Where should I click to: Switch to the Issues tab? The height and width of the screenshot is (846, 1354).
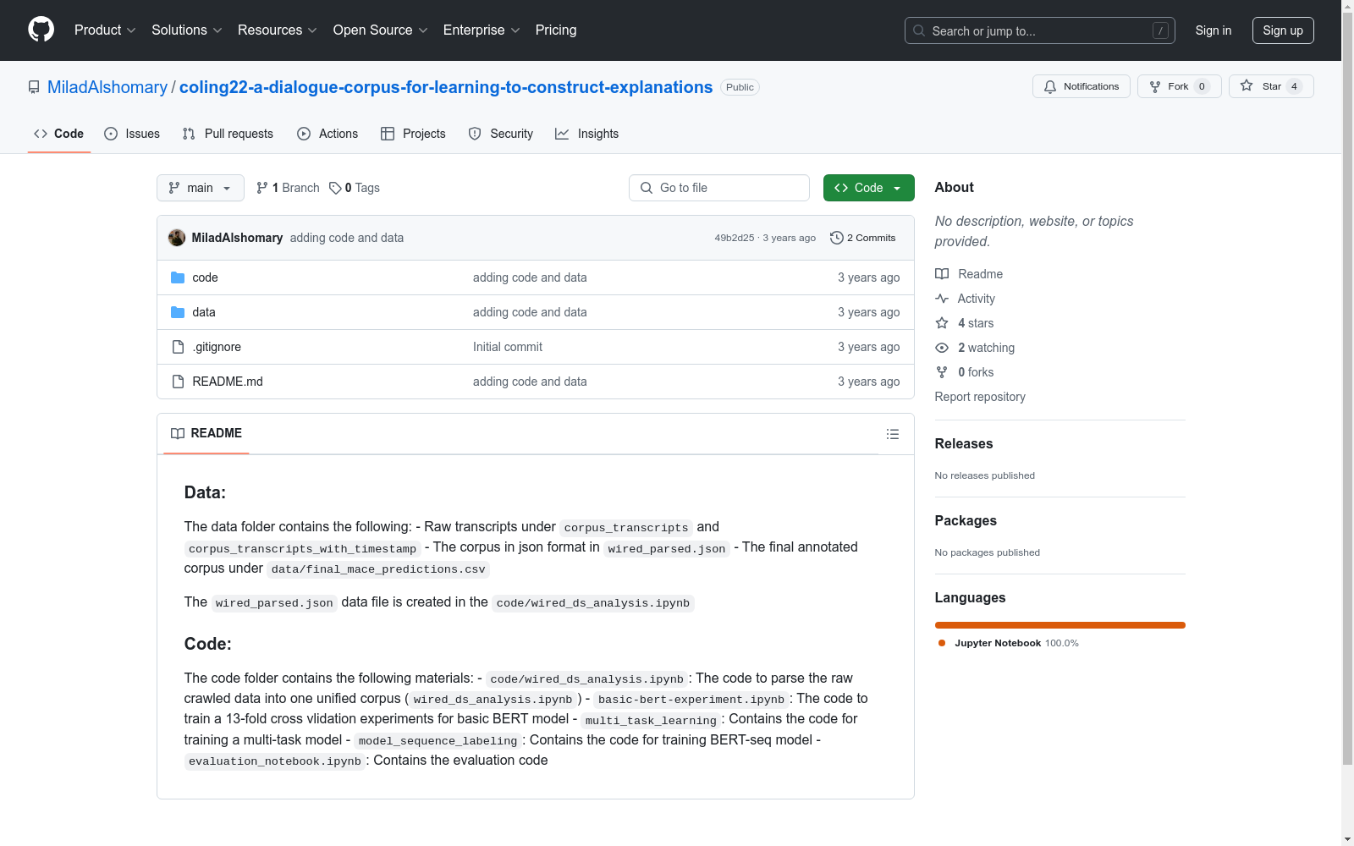(x=132, y=134)
